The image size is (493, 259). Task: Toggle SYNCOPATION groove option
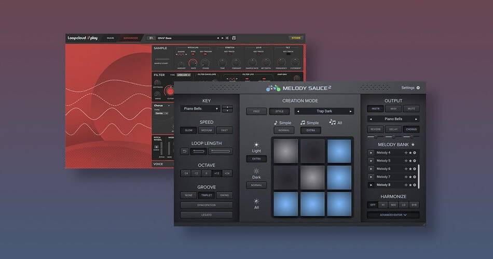coord(207,205)
